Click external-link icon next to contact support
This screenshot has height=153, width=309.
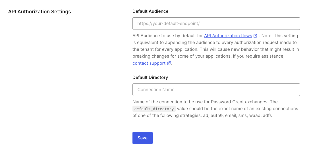click(169, 63)
